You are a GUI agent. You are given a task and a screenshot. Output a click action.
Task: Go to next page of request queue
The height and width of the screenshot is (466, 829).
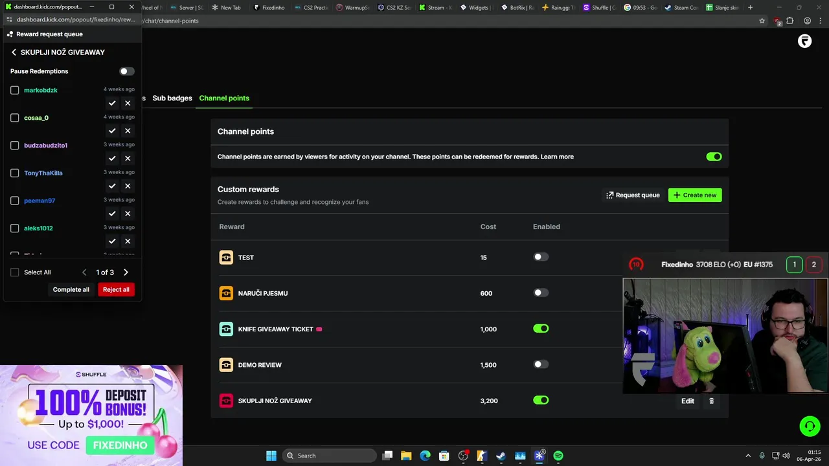tap(126, 272)
